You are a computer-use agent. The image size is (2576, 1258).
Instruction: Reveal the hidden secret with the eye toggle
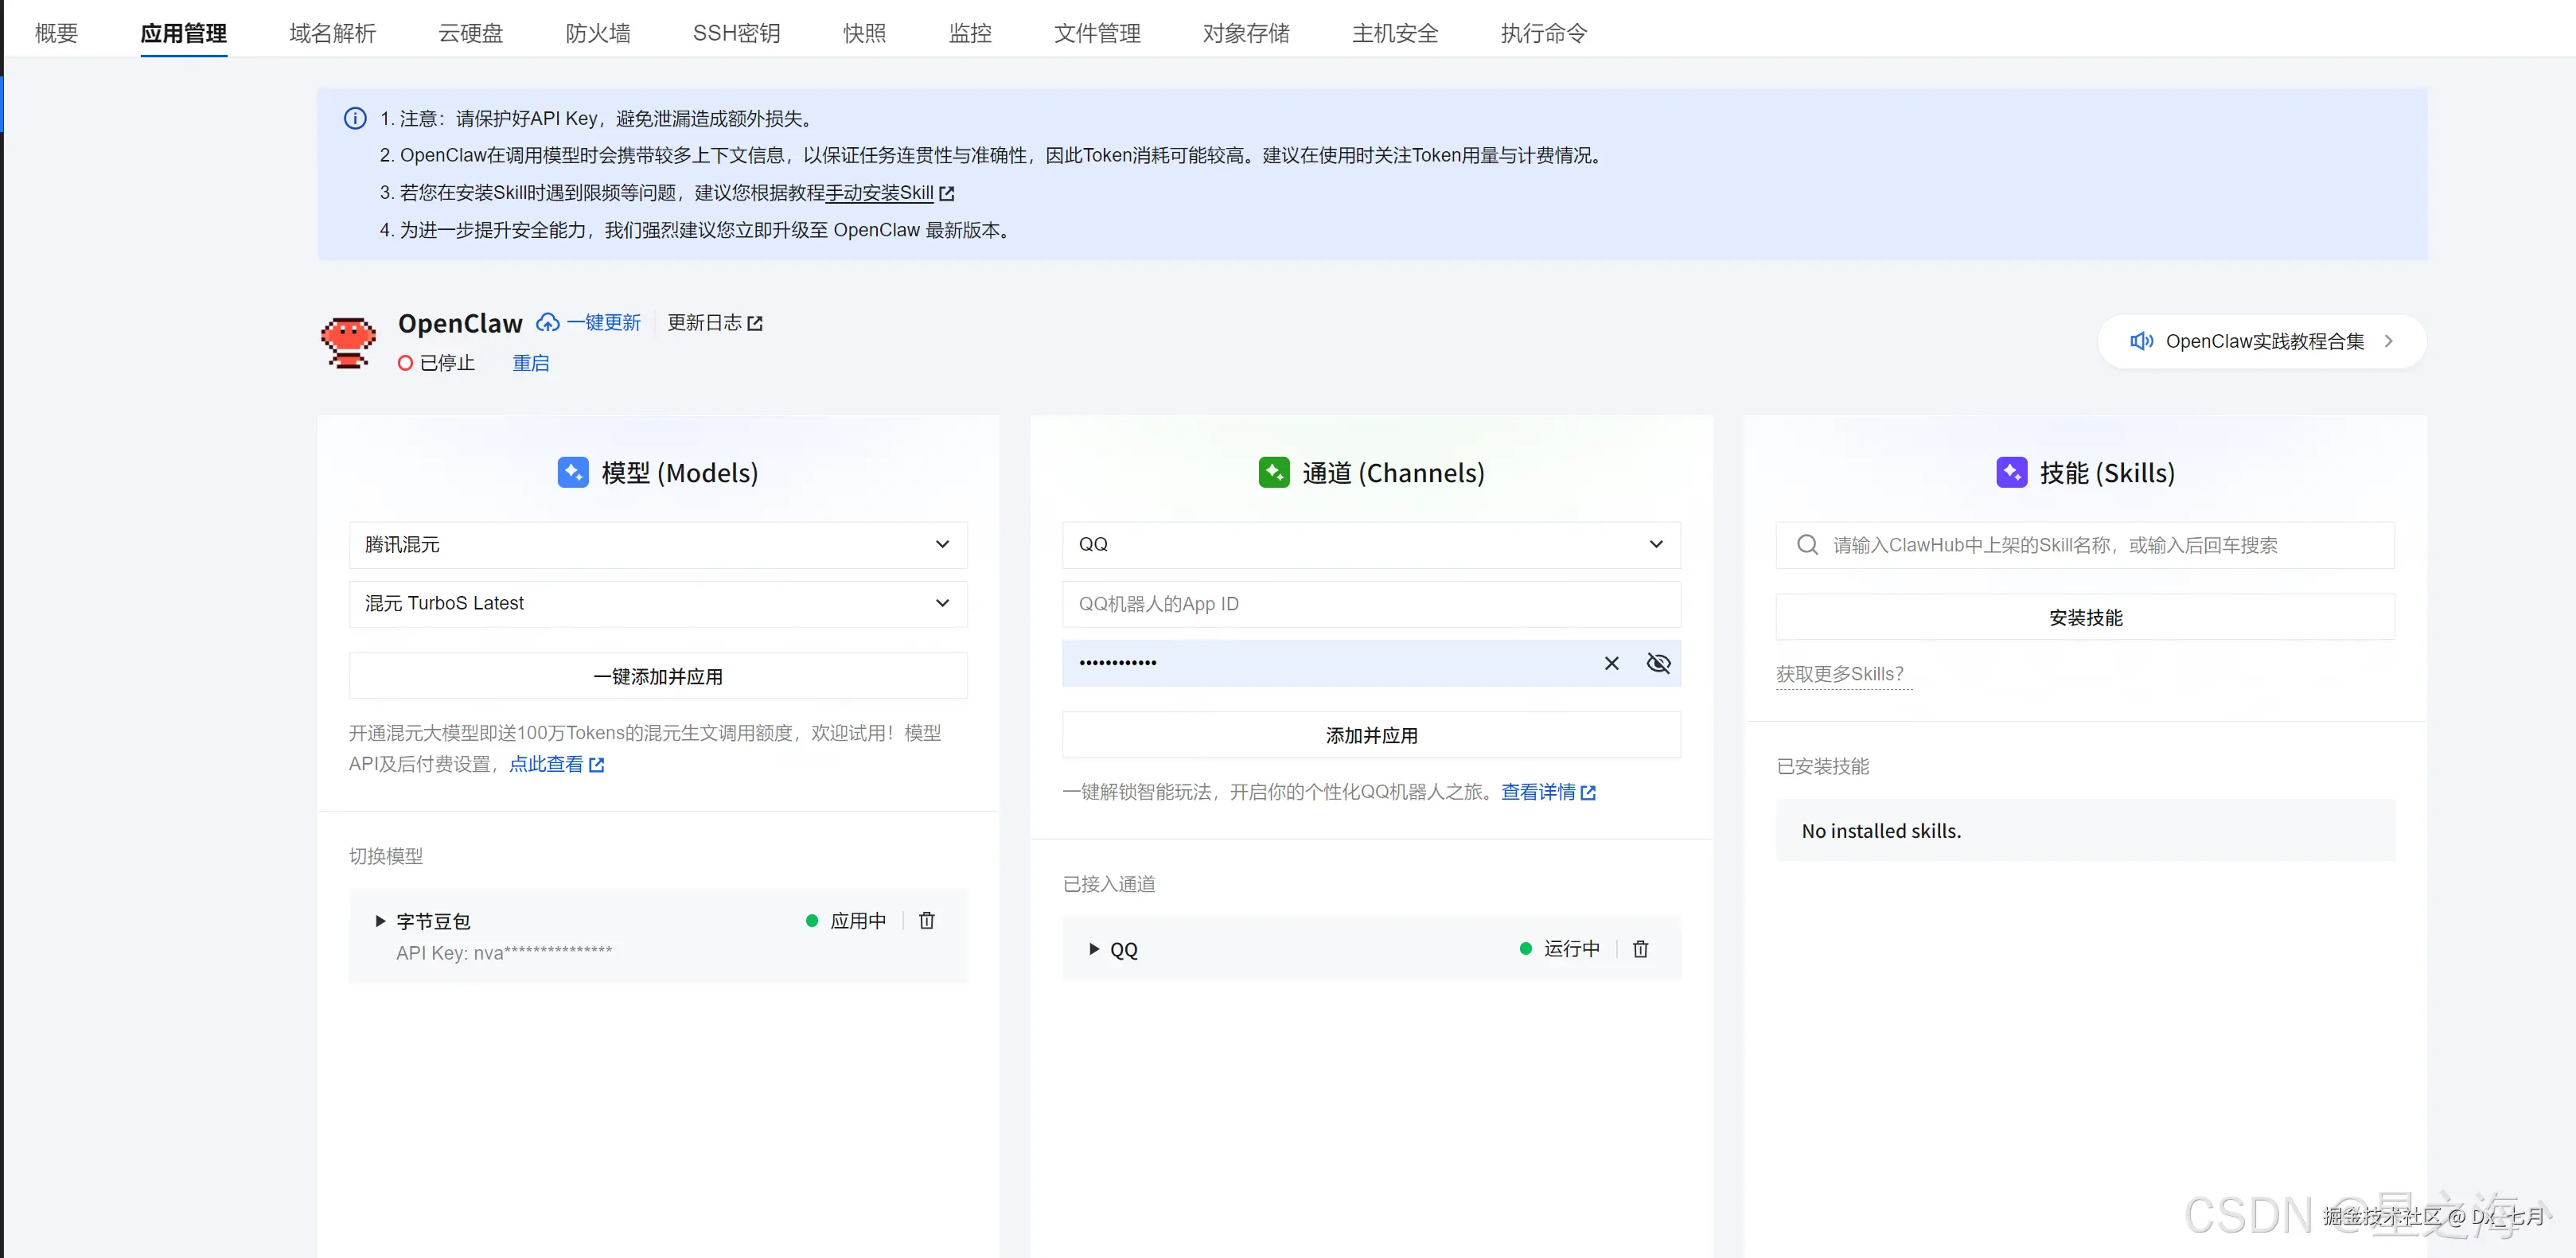(1658, 663)
